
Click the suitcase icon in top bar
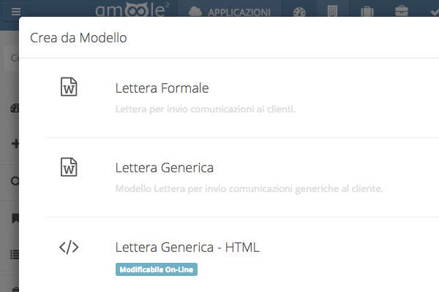coord(367,12)
